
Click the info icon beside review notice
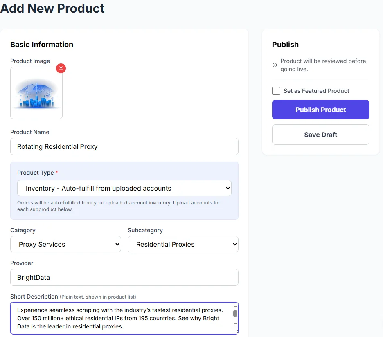[x=275, y=65]
